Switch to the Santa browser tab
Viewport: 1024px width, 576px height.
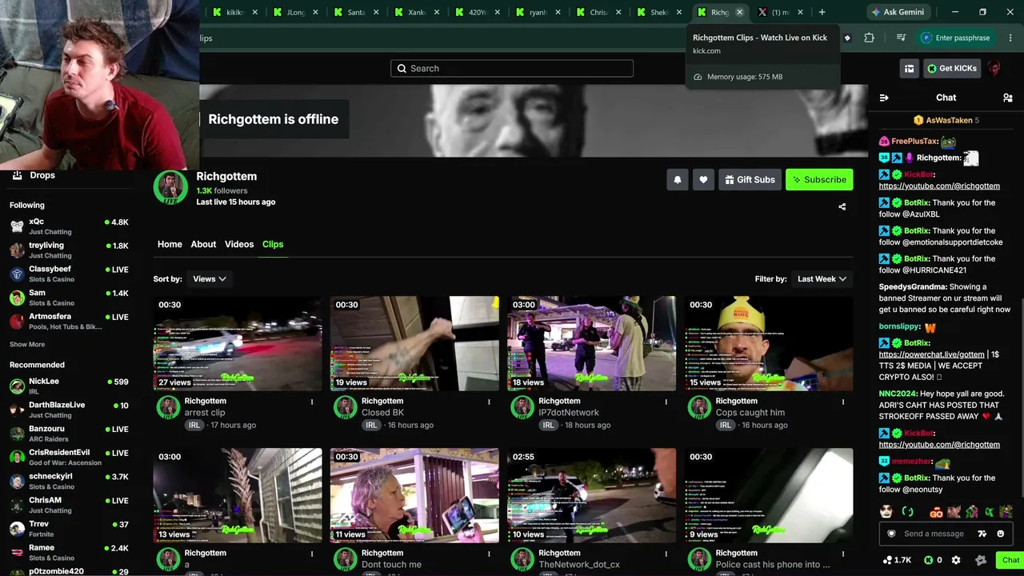[x=356, y=12]
